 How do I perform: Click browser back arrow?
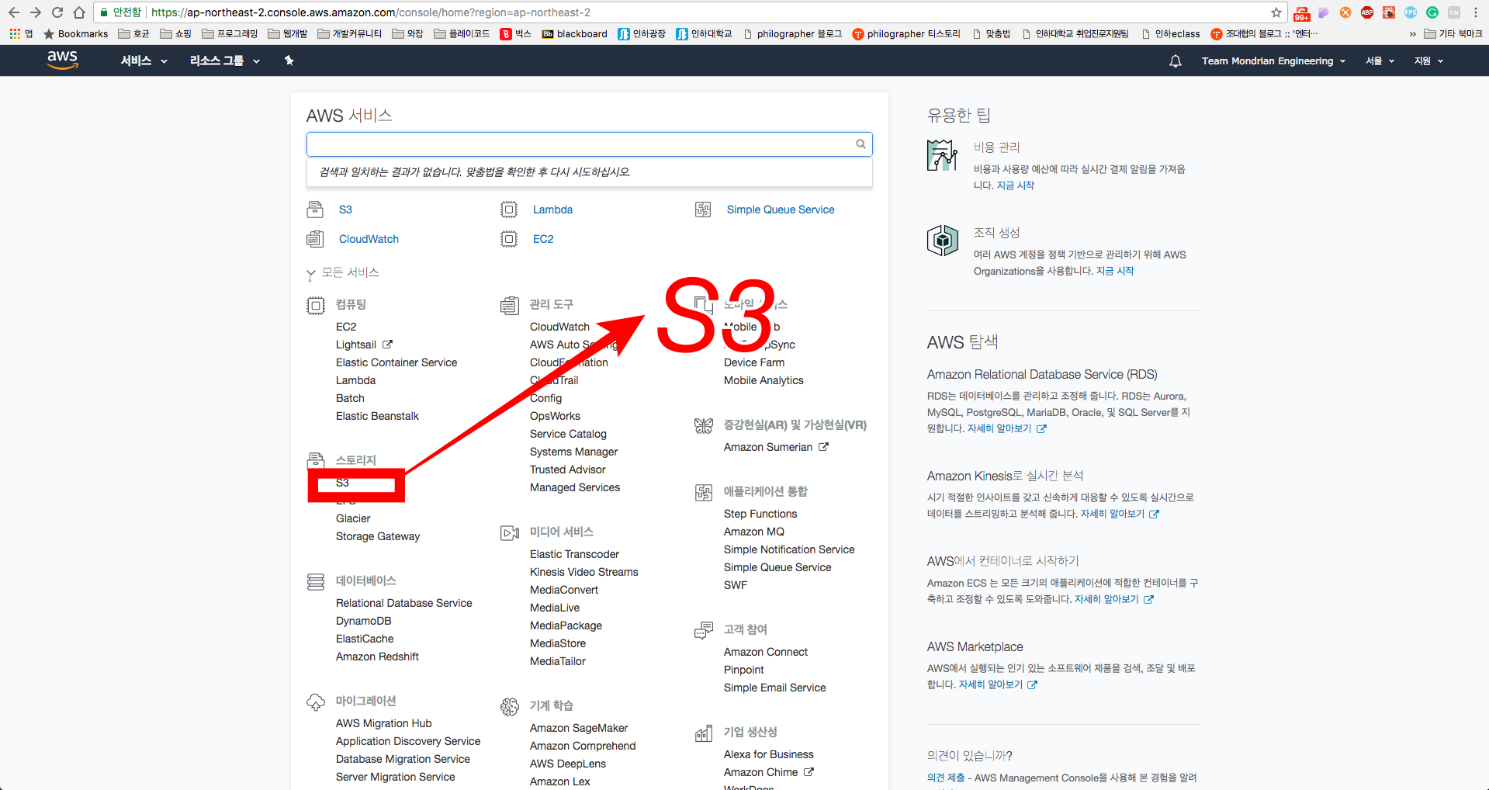(14, 12)
